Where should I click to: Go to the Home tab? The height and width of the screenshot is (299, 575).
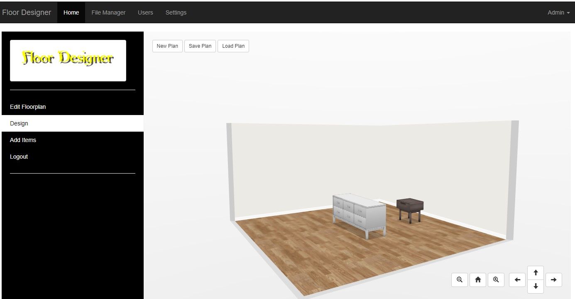(x=71, y=12)
